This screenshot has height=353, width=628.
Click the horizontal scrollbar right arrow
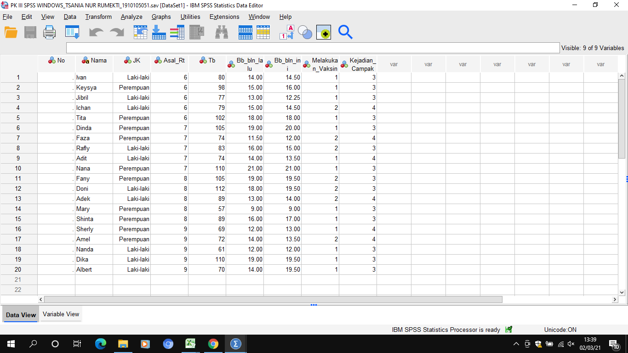(x=615, y=299)
